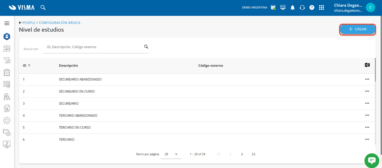The width and height of the screenshot is (382, 168).
Task: Open row options for SECUNDARIO ABANDONADO
Action: click(x=367, y=79)
